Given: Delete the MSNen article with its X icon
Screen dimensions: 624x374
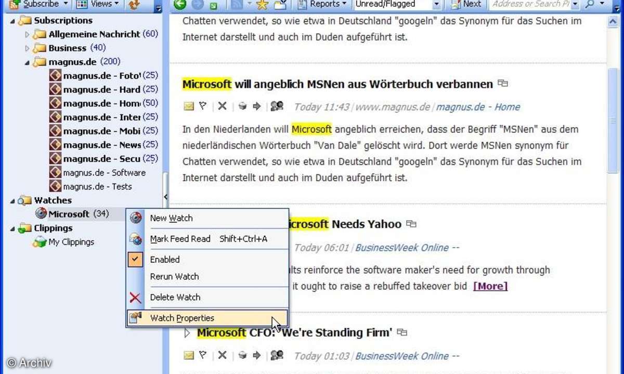Looking at the screenshot, I should [222, 106].
